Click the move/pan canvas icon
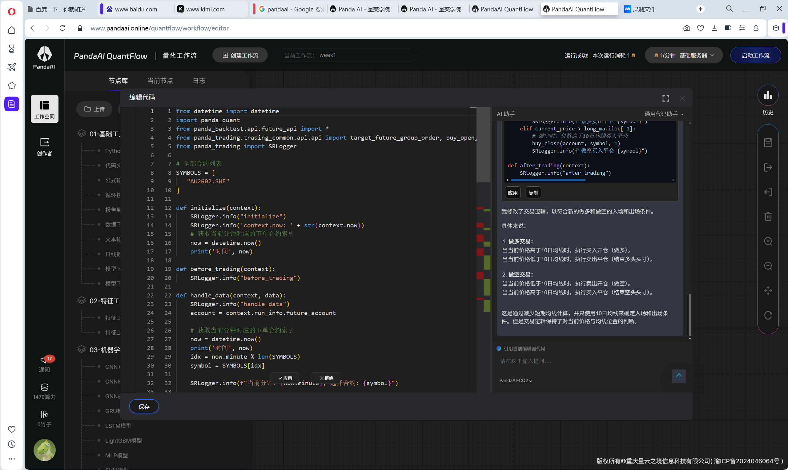This screenshot has height=470, width=788. [x=768, y=291]
